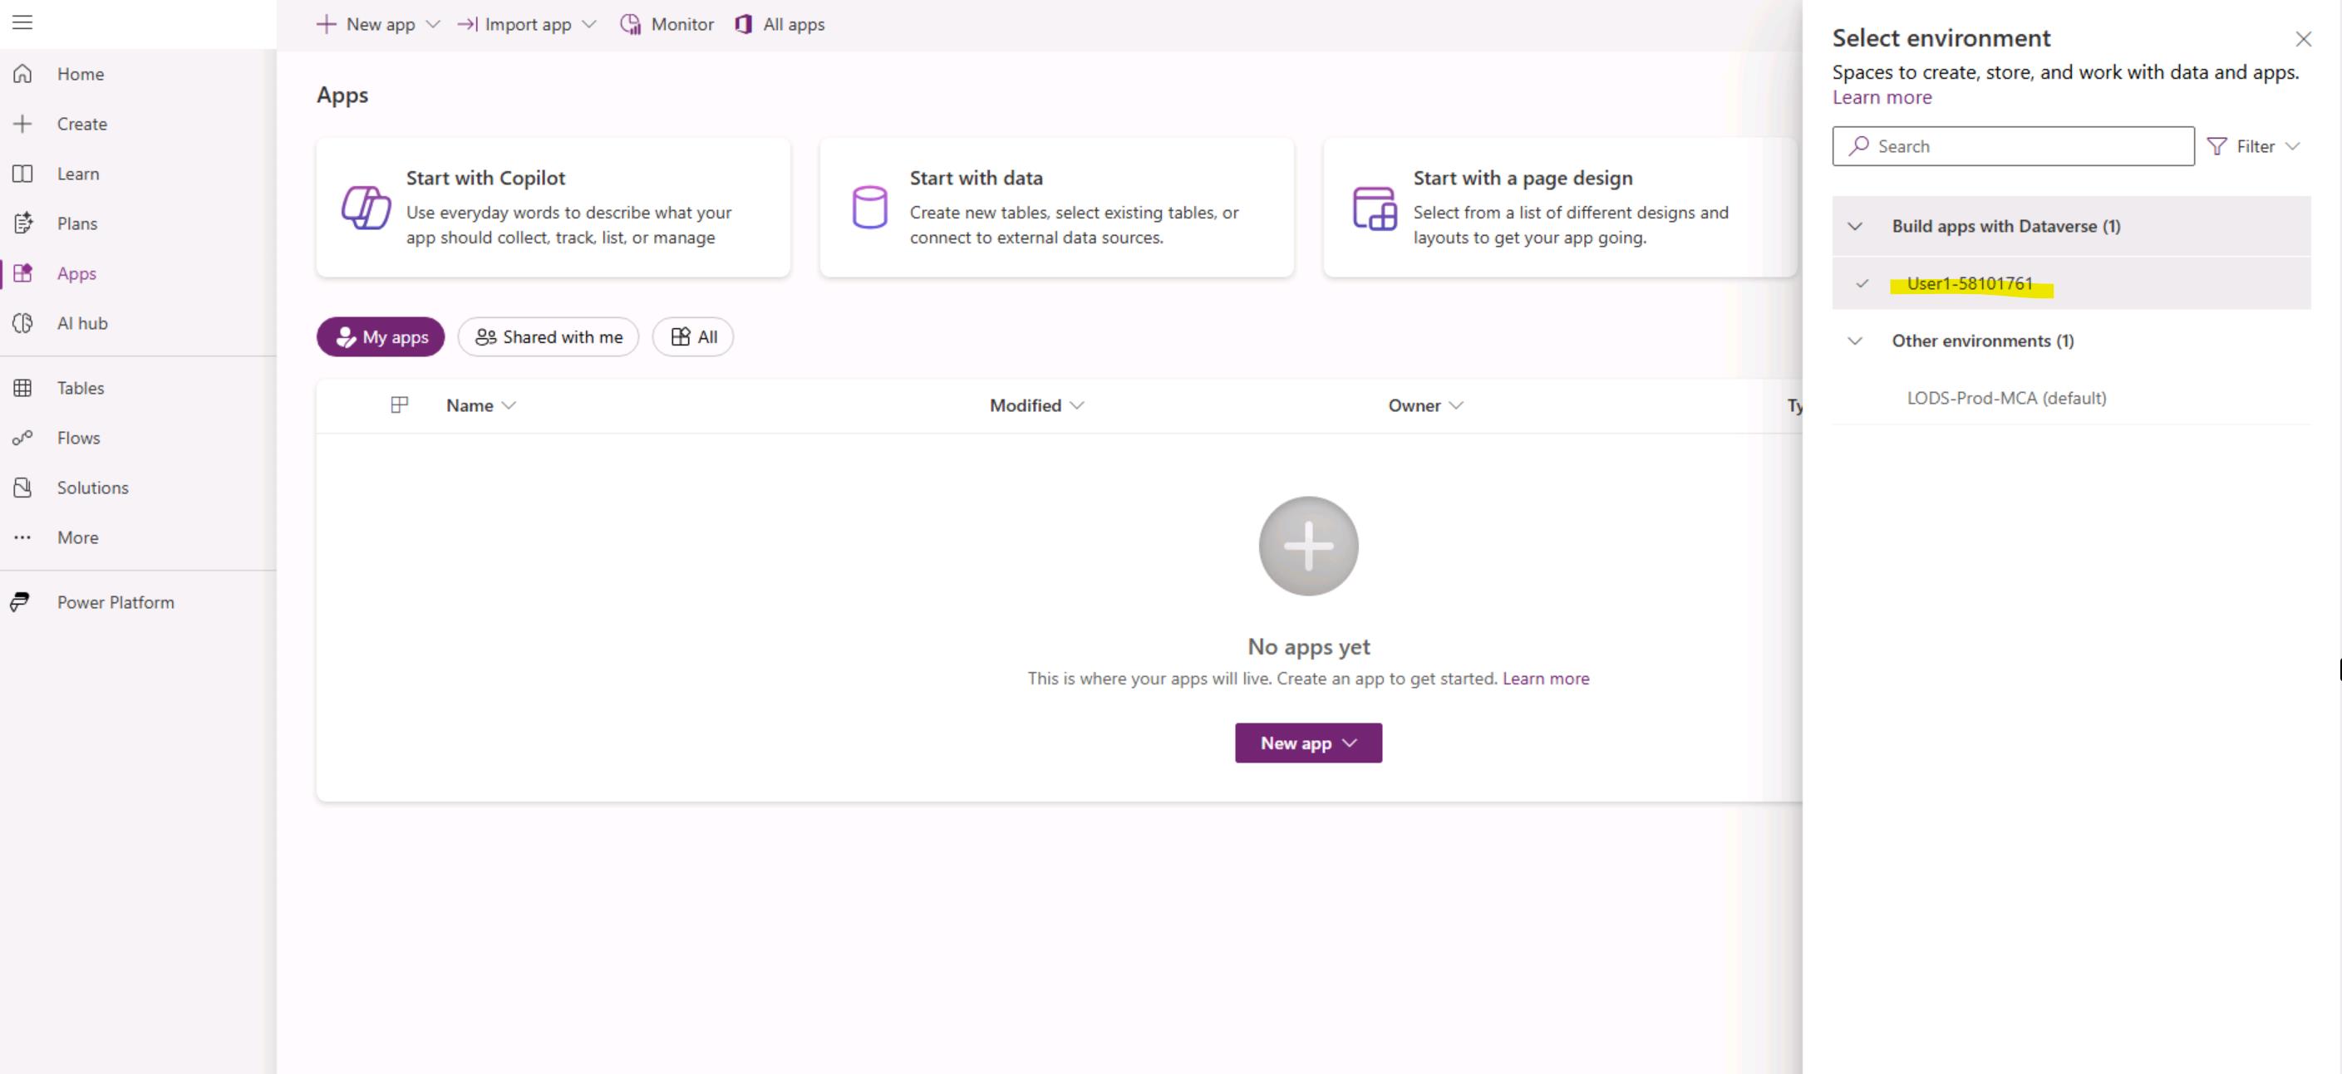Click Learn more link under Select environment

(1881, 97)
